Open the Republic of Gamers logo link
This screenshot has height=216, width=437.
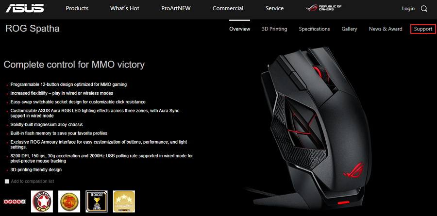(x=323, y=8)
